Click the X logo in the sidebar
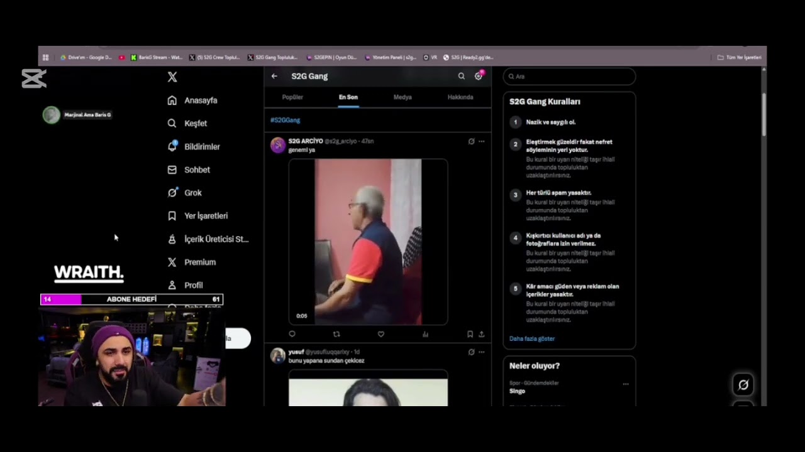Viewport: 805px width, 452px height. point(172,77)
